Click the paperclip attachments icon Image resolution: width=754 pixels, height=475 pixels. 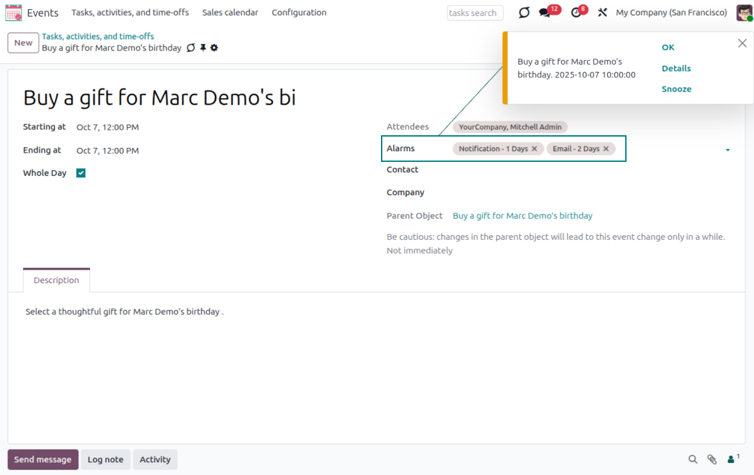click(712, 459)
